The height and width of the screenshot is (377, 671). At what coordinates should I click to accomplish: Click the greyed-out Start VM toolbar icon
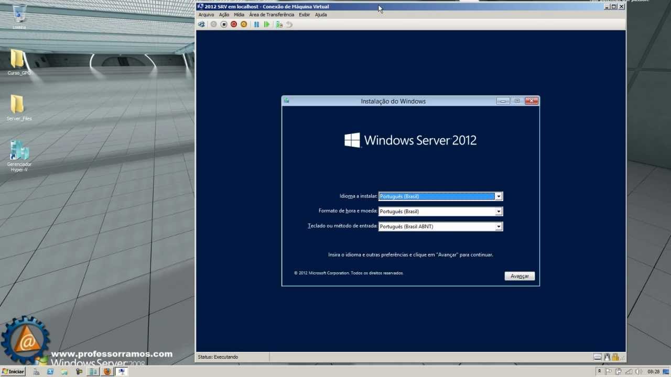213,24
